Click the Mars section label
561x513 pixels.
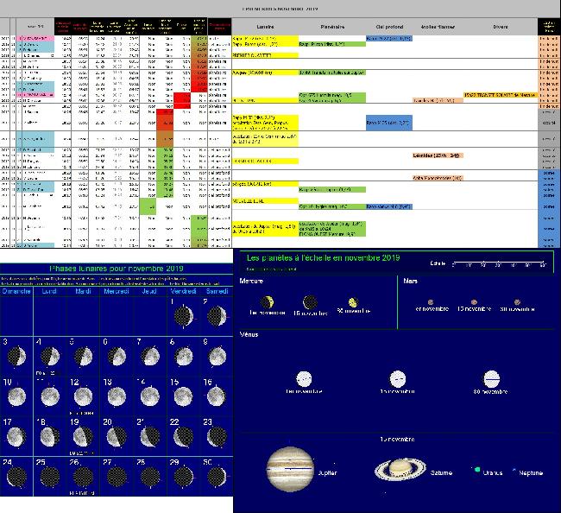[410, 281]
